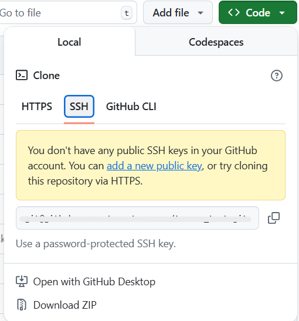Screen dimensions: 299x321
Task: Switch to the Codespaces tab
Action: tap(216, 42)
